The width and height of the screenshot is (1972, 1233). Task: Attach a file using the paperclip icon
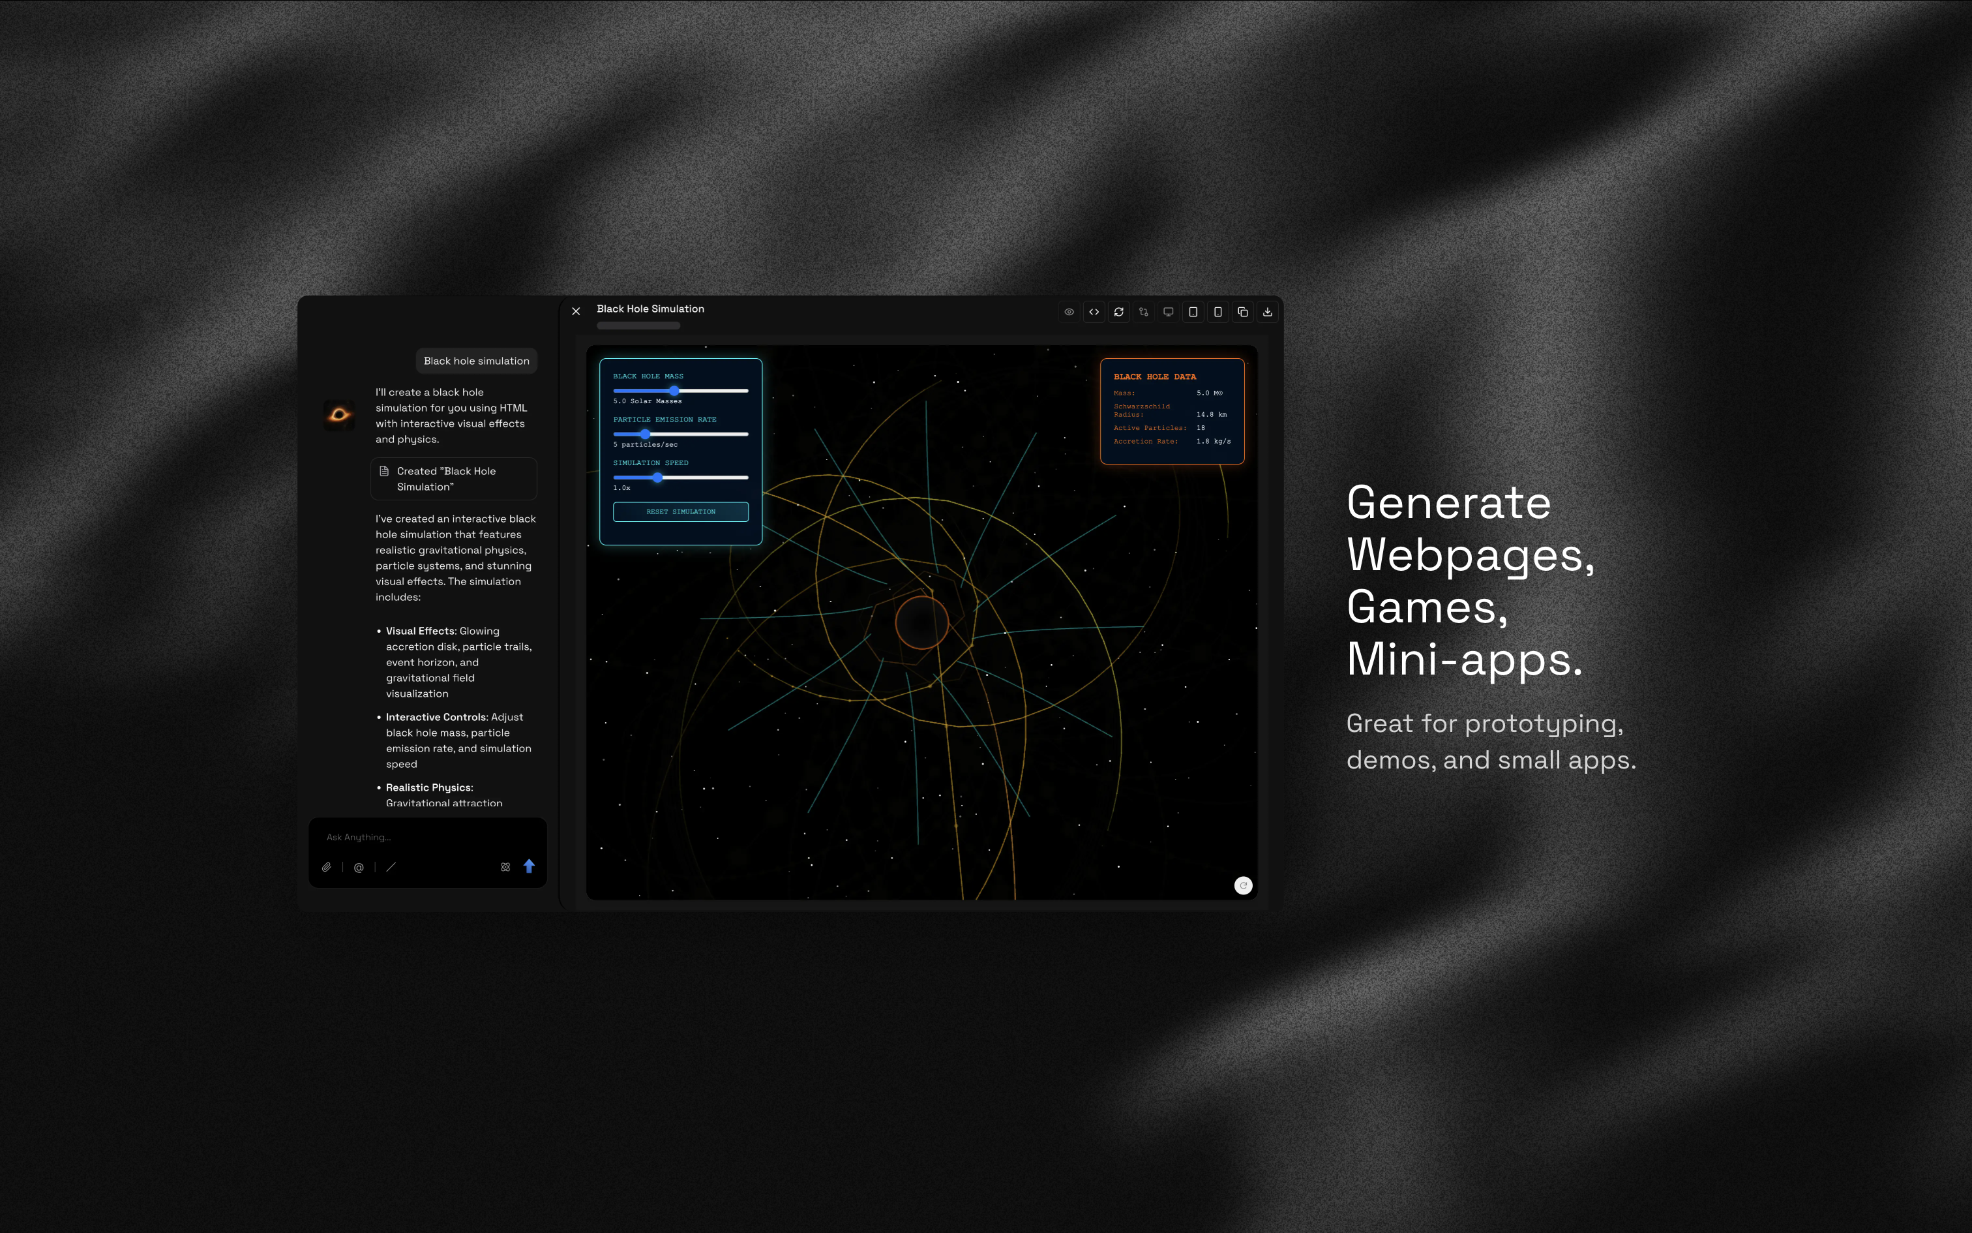(x=326, y=867)
